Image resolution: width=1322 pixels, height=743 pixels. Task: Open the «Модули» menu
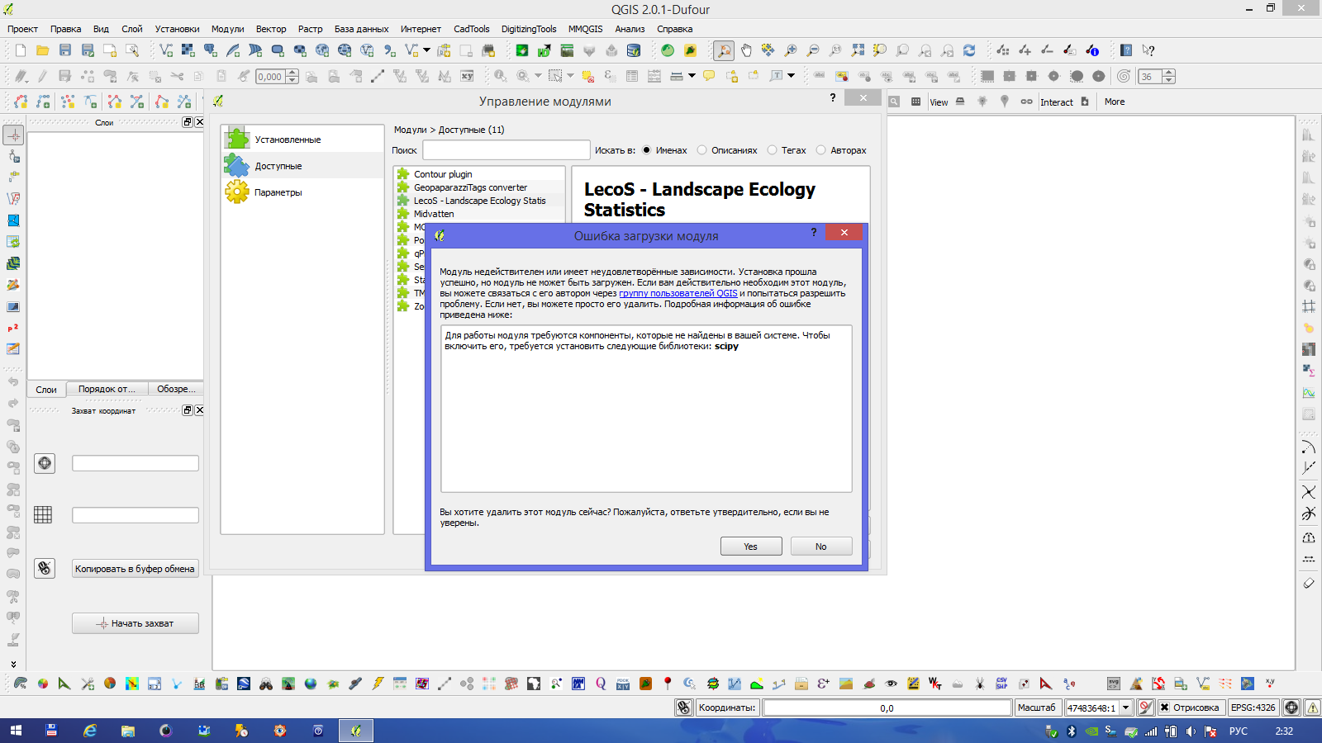[227, 29]
